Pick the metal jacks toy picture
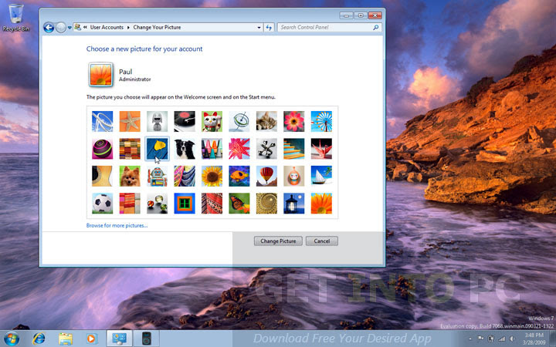556x347 pixels. tap(266, 149)
